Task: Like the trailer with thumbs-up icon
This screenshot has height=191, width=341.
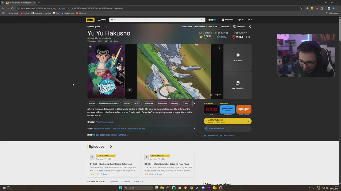Action: point(211,95)
